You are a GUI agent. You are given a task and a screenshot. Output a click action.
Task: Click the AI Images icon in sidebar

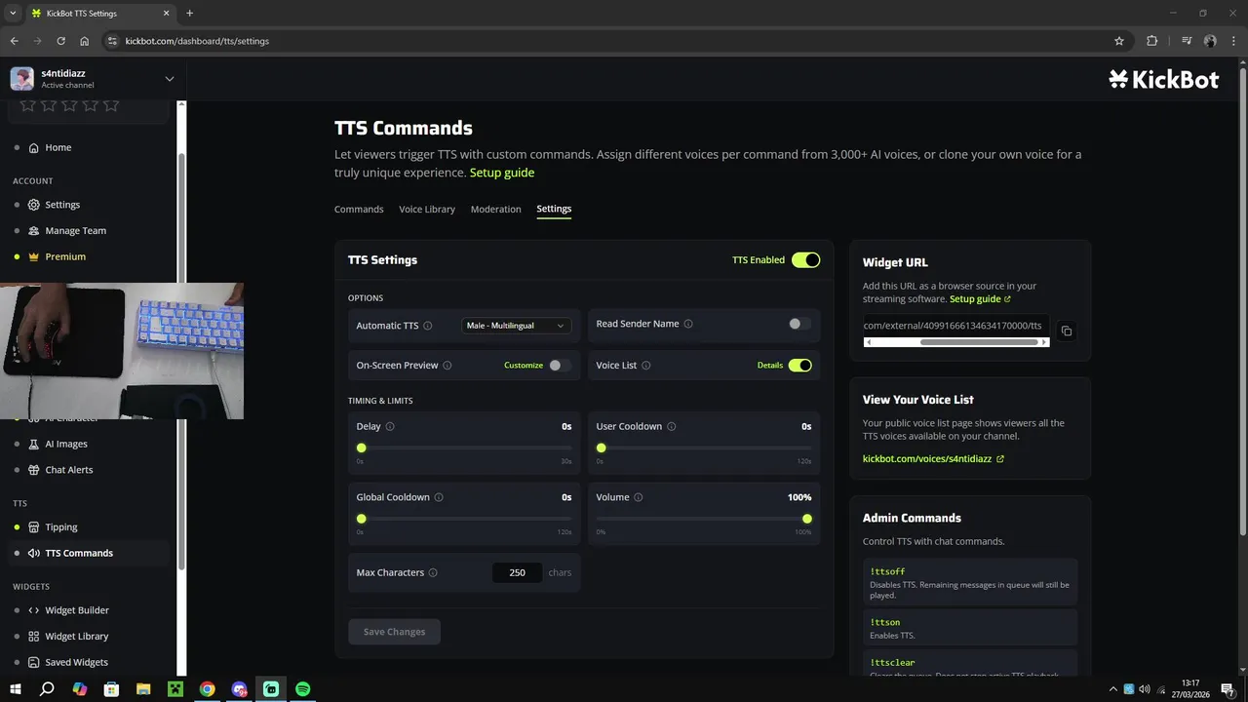pyautogui.click(x=34, y=444)
